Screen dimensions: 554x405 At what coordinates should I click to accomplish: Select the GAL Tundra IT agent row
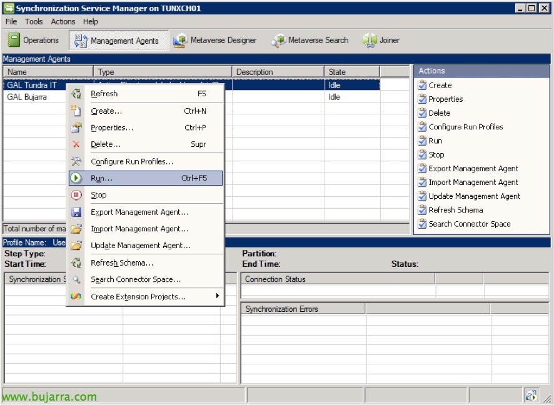(x=191, y=85)
